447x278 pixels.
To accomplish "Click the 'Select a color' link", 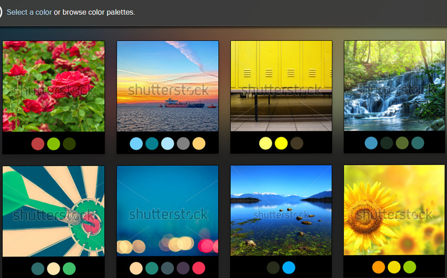I will 29,12.
